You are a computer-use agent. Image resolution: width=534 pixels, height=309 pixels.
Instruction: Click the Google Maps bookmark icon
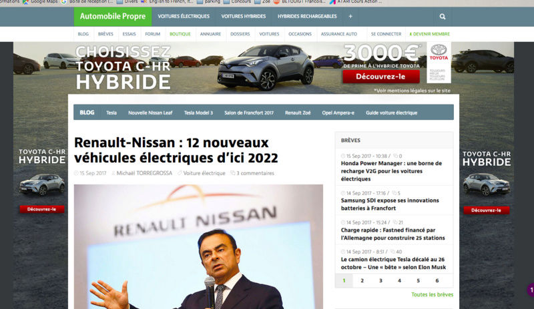coord(25,2)
